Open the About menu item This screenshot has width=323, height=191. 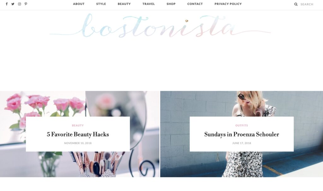coord(79,4)
